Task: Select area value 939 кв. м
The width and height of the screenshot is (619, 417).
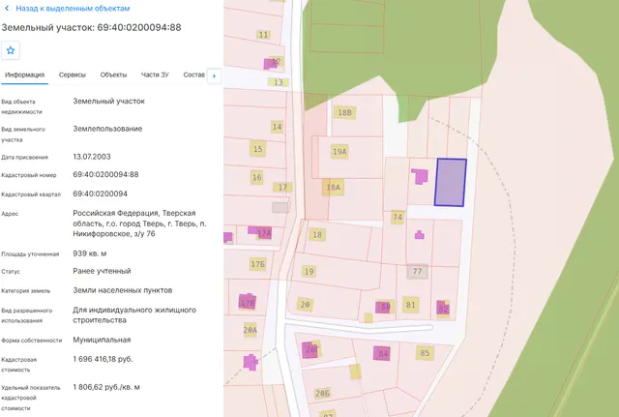Action: [90, 253]
